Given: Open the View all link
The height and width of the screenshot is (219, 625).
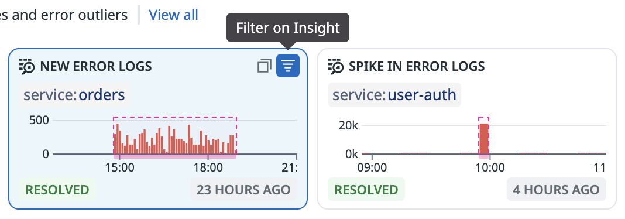Looking at the screenshot, I should (x=173, y=15).
